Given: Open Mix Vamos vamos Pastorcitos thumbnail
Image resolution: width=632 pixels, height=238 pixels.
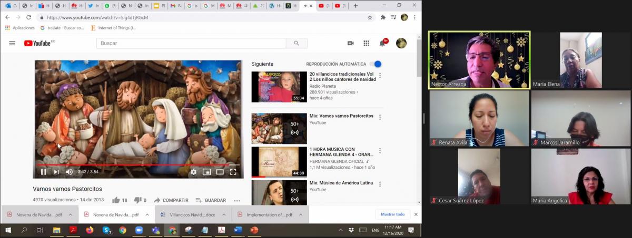Looking at the screenshot, I should (x=279, y=128).
